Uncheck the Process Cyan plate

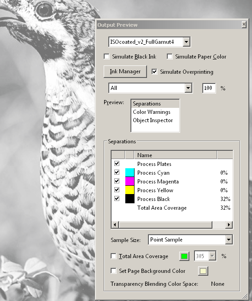[117, 172]
